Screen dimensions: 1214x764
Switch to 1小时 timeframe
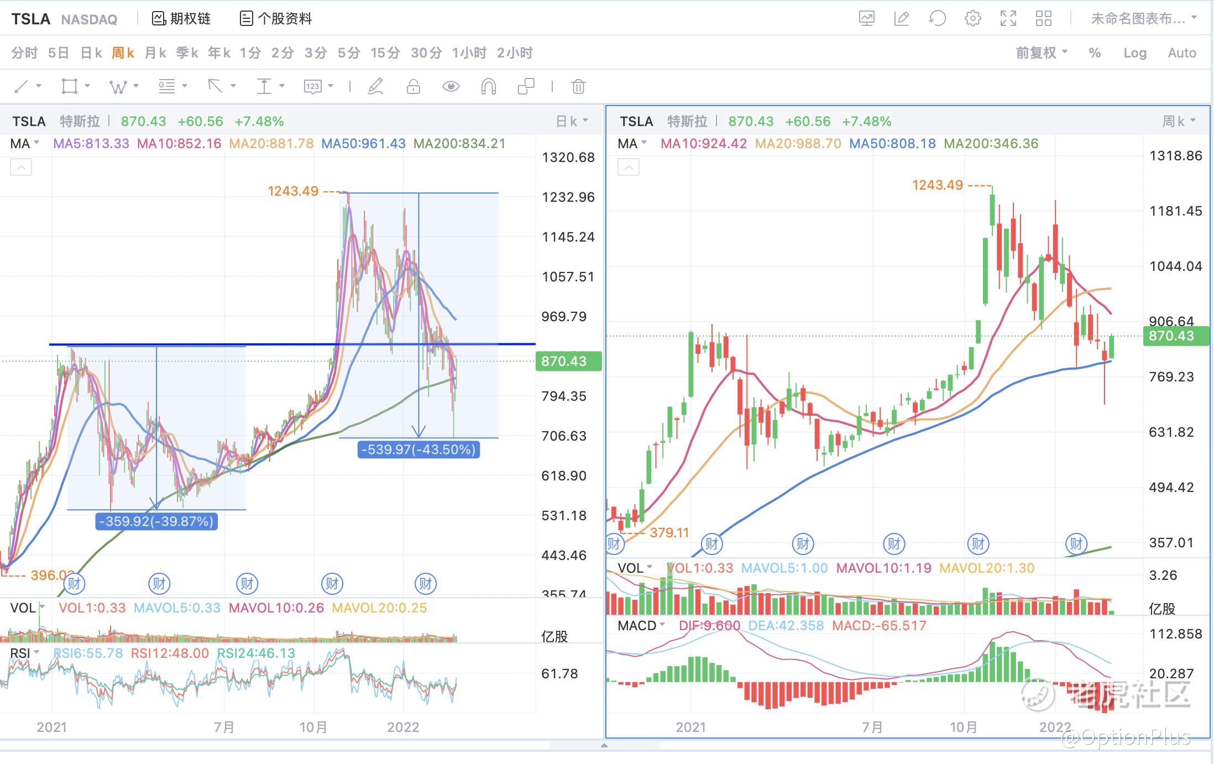tap(469, 53)
